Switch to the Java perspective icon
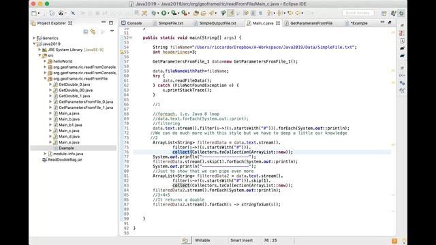Screen dimensions: 436x245 click(x=394, y=13)
